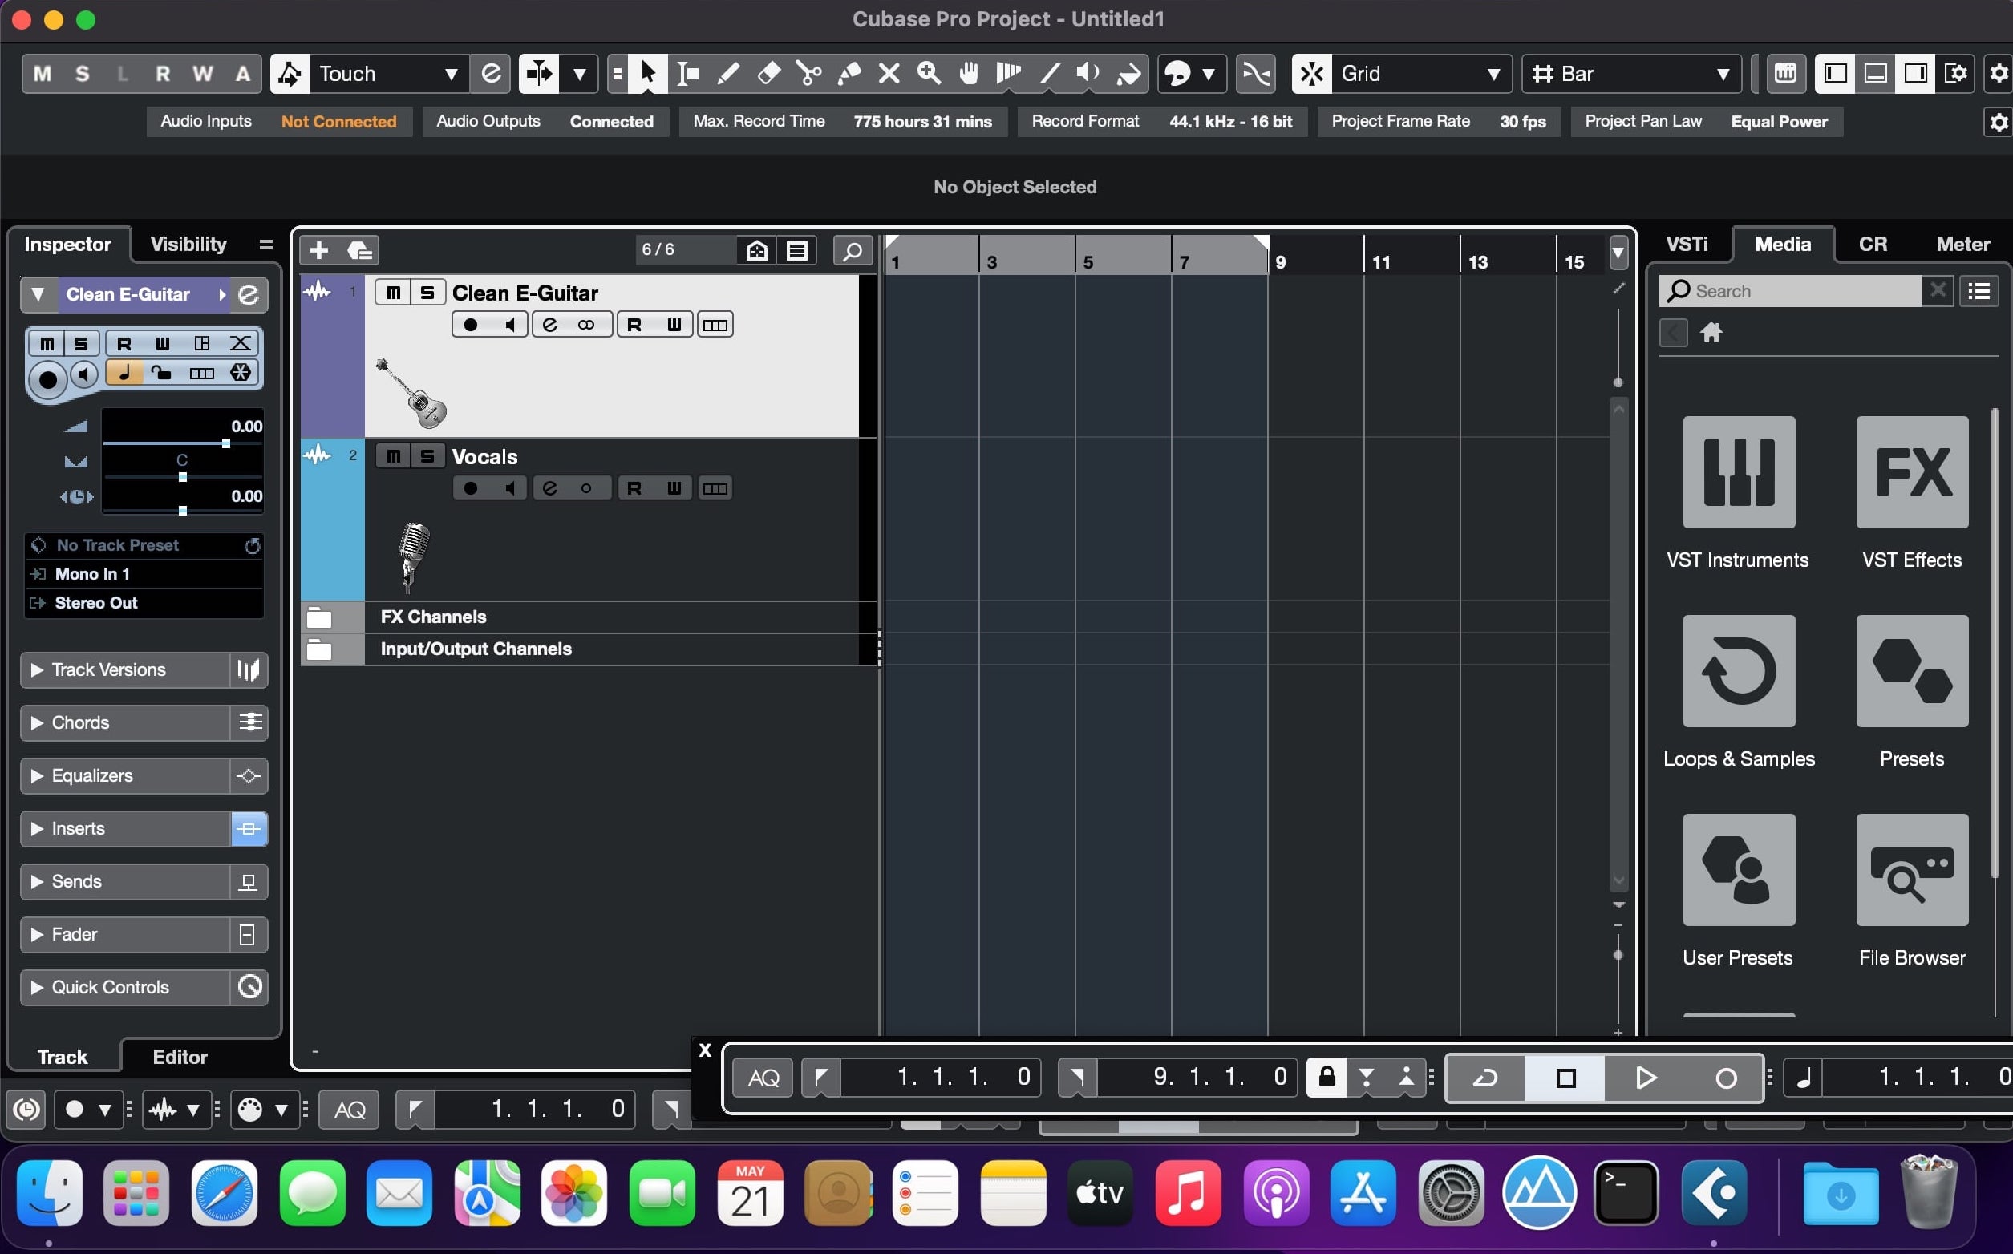Switch to the Editor tab at bottom left
This screenshot has height=1254, width=2013.
(x=179, y=1057)
